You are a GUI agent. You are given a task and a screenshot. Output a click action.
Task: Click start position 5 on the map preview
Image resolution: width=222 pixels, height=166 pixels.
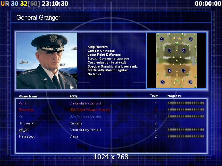click(162, 39)
